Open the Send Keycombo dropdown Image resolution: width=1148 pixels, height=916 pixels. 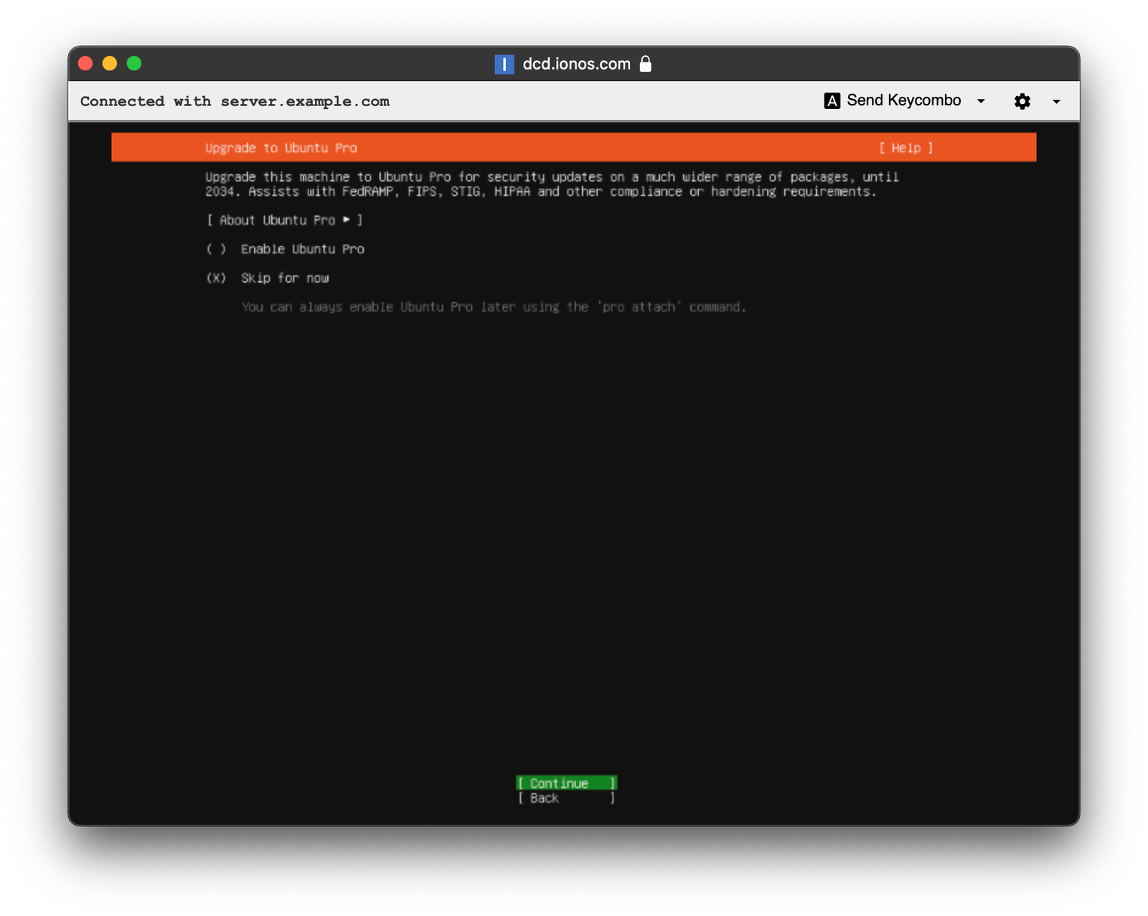click(904, 100)
